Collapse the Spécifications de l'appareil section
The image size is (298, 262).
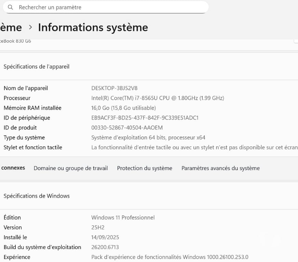point(36,67)
